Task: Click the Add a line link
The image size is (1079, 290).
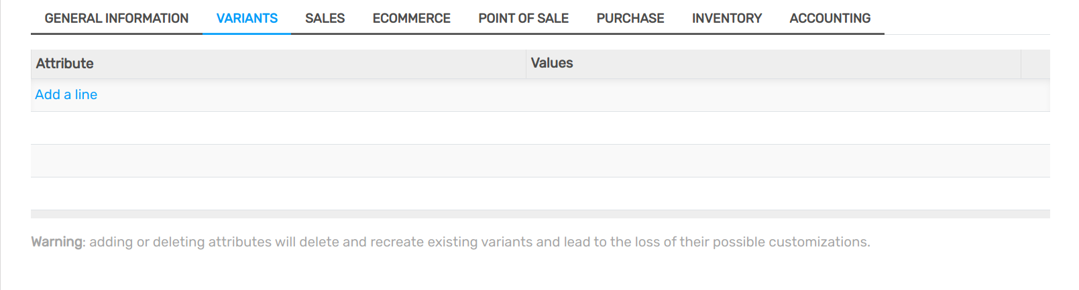Action: [x=66, y=94]
